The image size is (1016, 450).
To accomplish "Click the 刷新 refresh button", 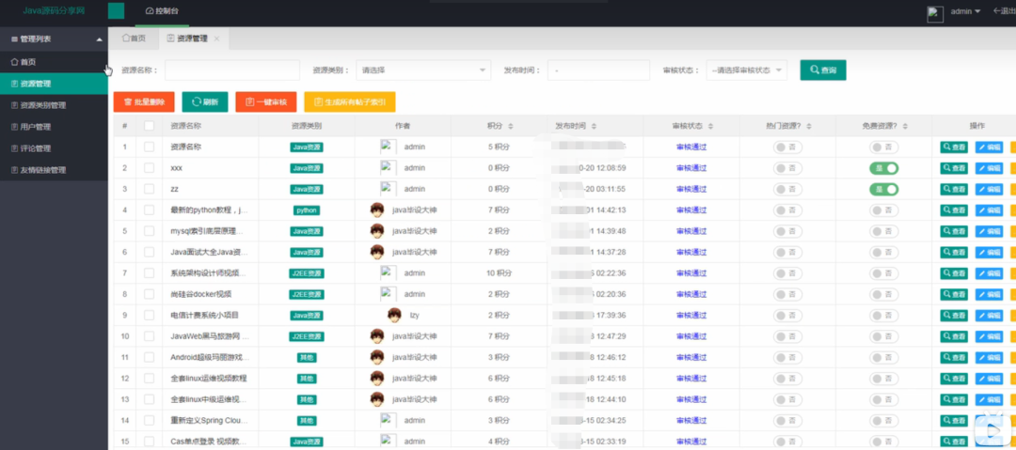I will (x=205, y=102).
